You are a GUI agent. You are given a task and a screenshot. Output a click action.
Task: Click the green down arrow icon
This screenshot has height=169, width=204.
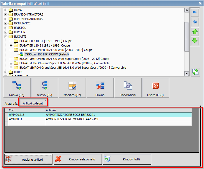point(195,40)
